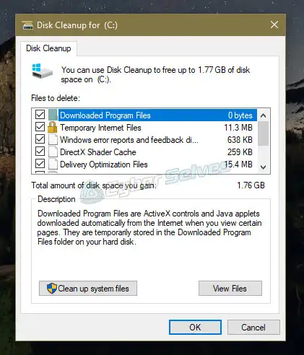Click the Windows drive icon beside cleanup summary
This screenshot has width=304, height=355.
click(42, 71)
